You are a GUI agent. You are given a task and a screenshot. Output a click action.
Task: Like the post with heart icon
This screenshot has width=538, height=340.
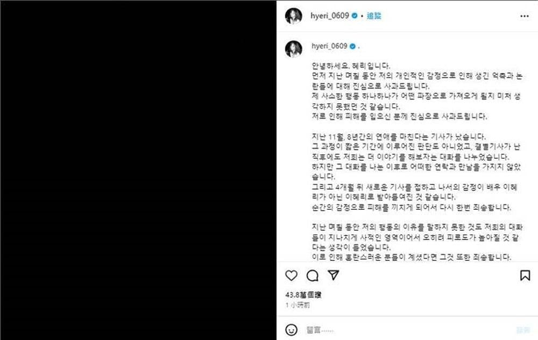[x=291, y=275]
